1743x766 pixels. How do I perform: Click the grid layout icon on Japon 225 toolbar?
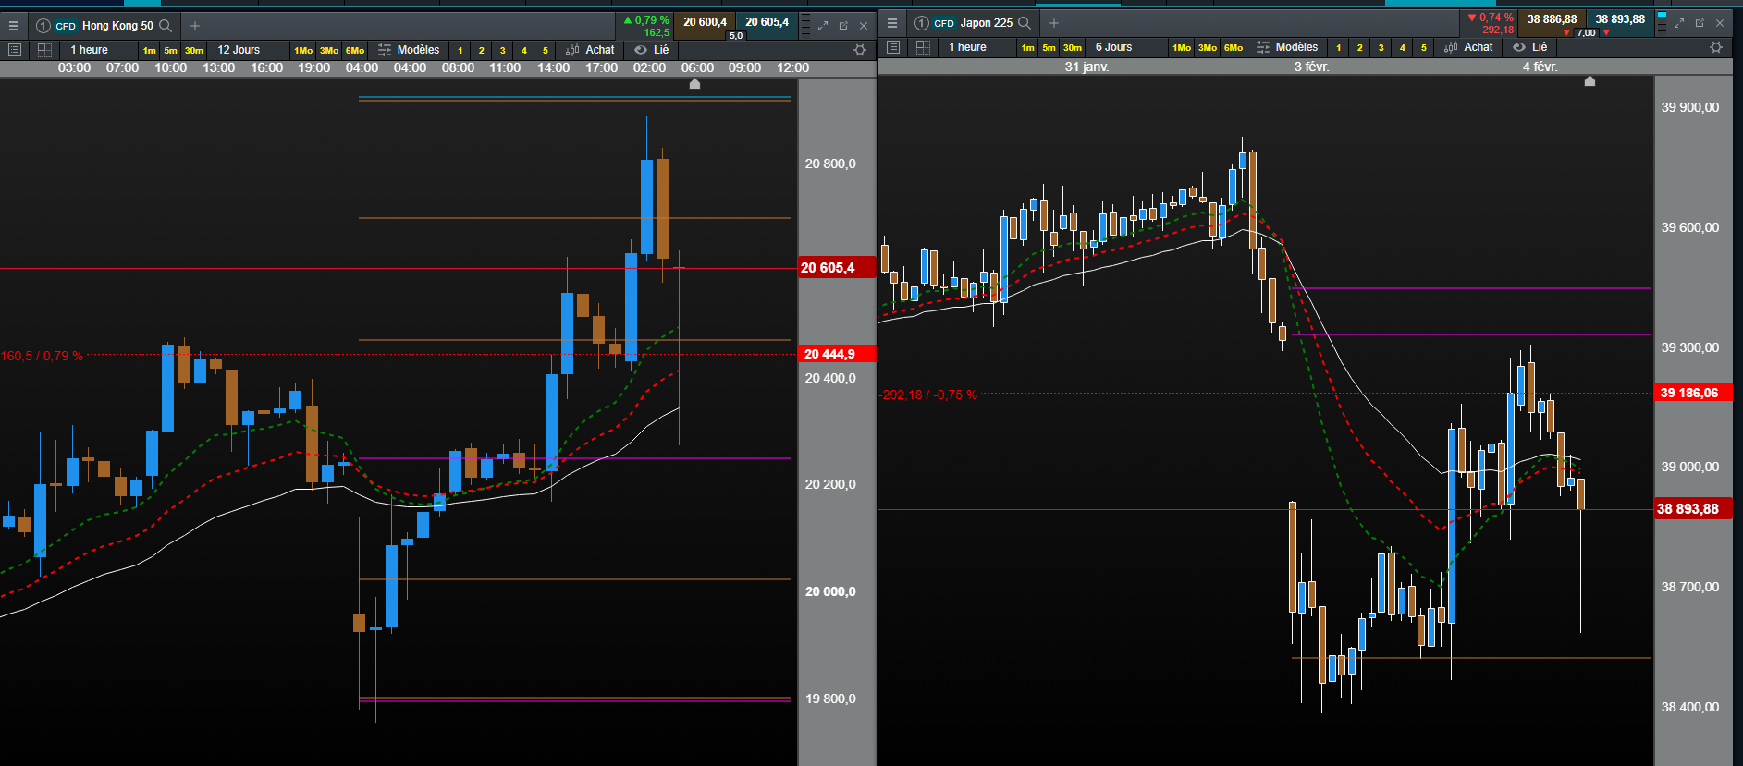923,47
